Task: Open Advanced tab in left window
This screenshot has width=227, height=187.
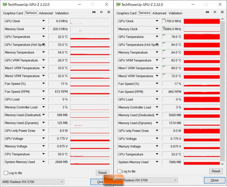Action: pos(46,13)
